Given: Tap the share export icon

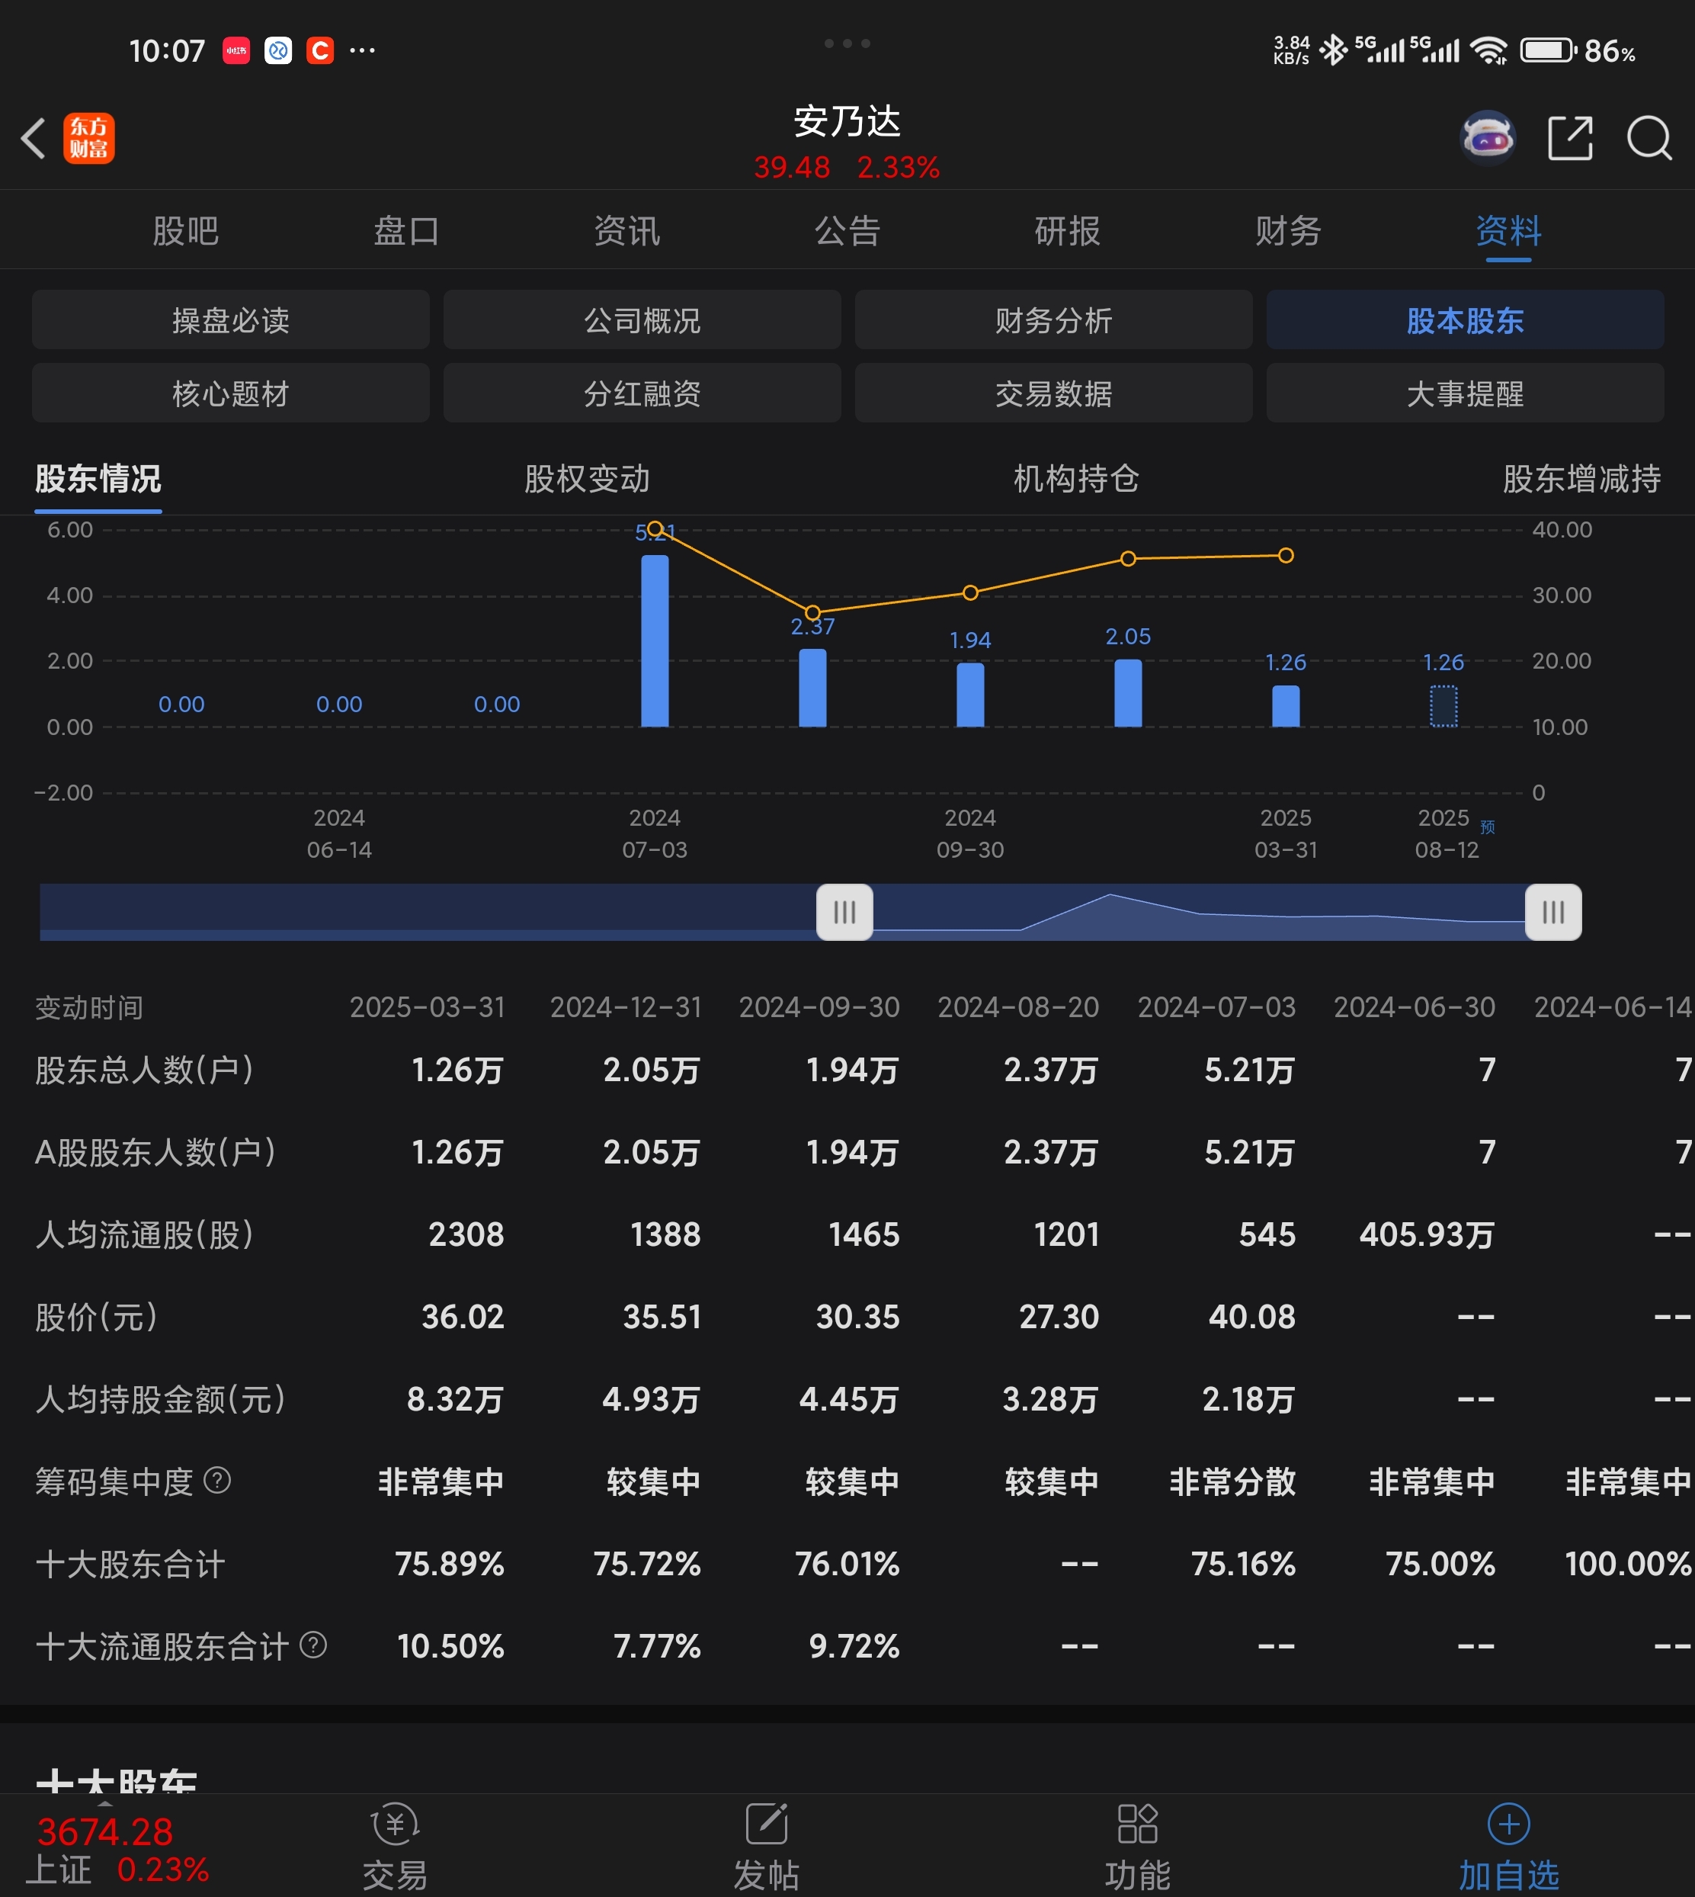Looking at the screenshot, I should pyautogui.click(x=1570, y=139).
